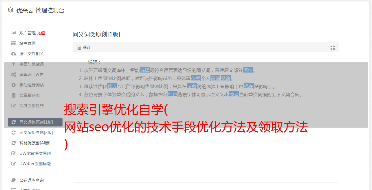372x190 pixels.
Task: Click 源码 button in editor toolbar
Action: point(84,47)
